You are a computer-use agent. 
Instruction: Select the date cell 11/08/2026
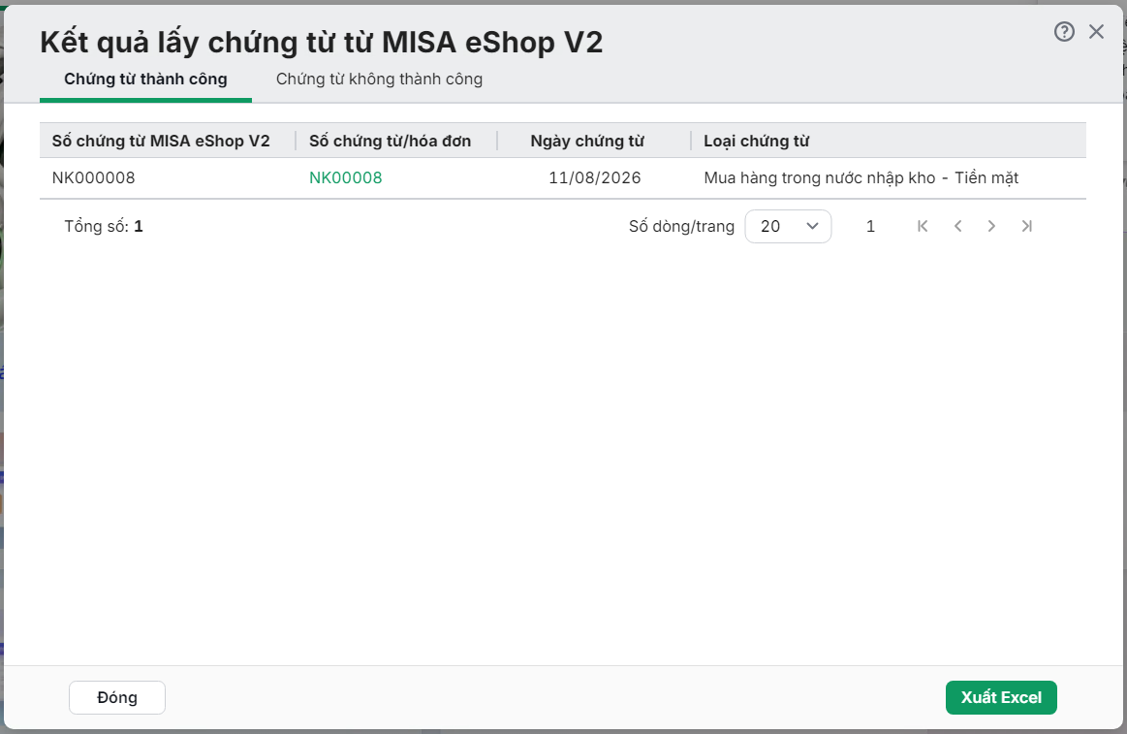tap(594, 177)
